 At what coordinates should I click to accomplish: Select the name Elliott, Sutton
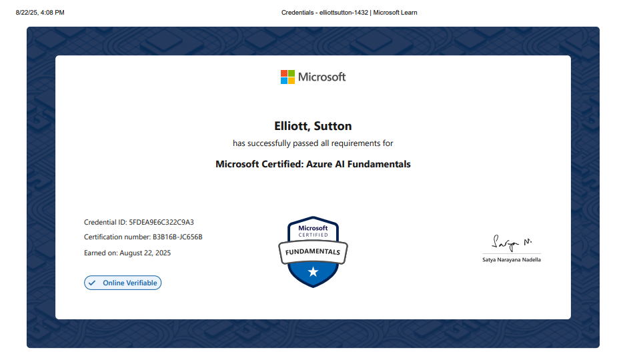click(x=313, y=126)
